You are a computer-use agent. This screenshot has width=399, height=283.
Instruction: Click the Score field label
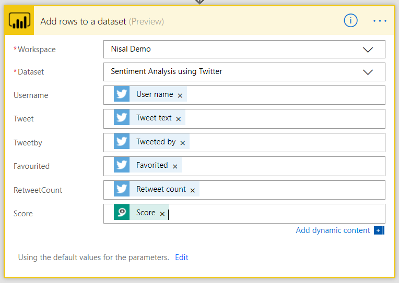[x=23, y=214]
